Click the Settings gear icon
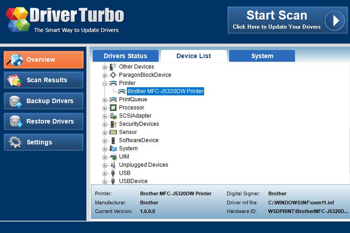This screenshot has width=350, height=233. 15,142
